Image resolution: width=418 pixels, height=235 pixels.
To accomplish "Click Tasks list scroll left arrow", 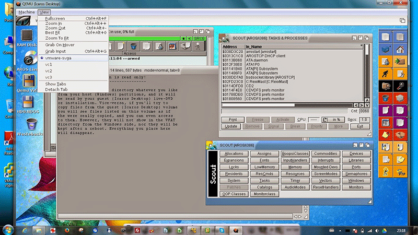I will pos(356,105).
